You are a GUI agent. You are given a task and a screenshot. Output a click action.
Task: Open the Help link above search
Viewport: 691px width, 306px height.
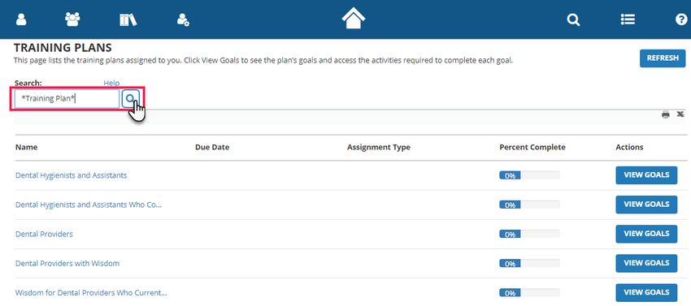tap(111, 83)
